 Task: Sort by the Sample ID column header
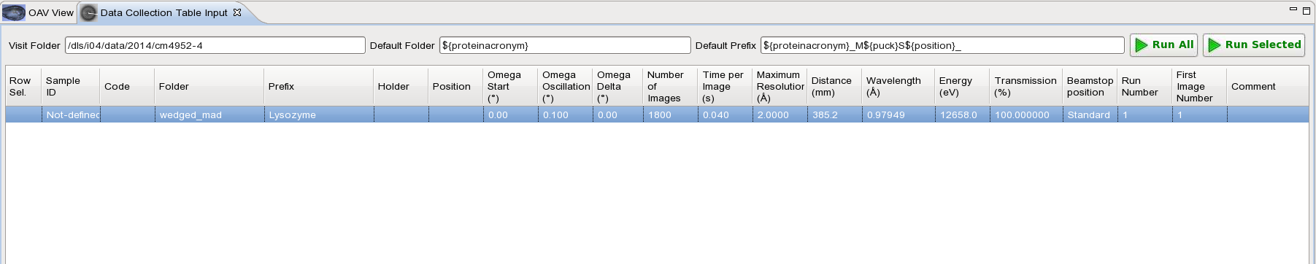tap(71, 86)
